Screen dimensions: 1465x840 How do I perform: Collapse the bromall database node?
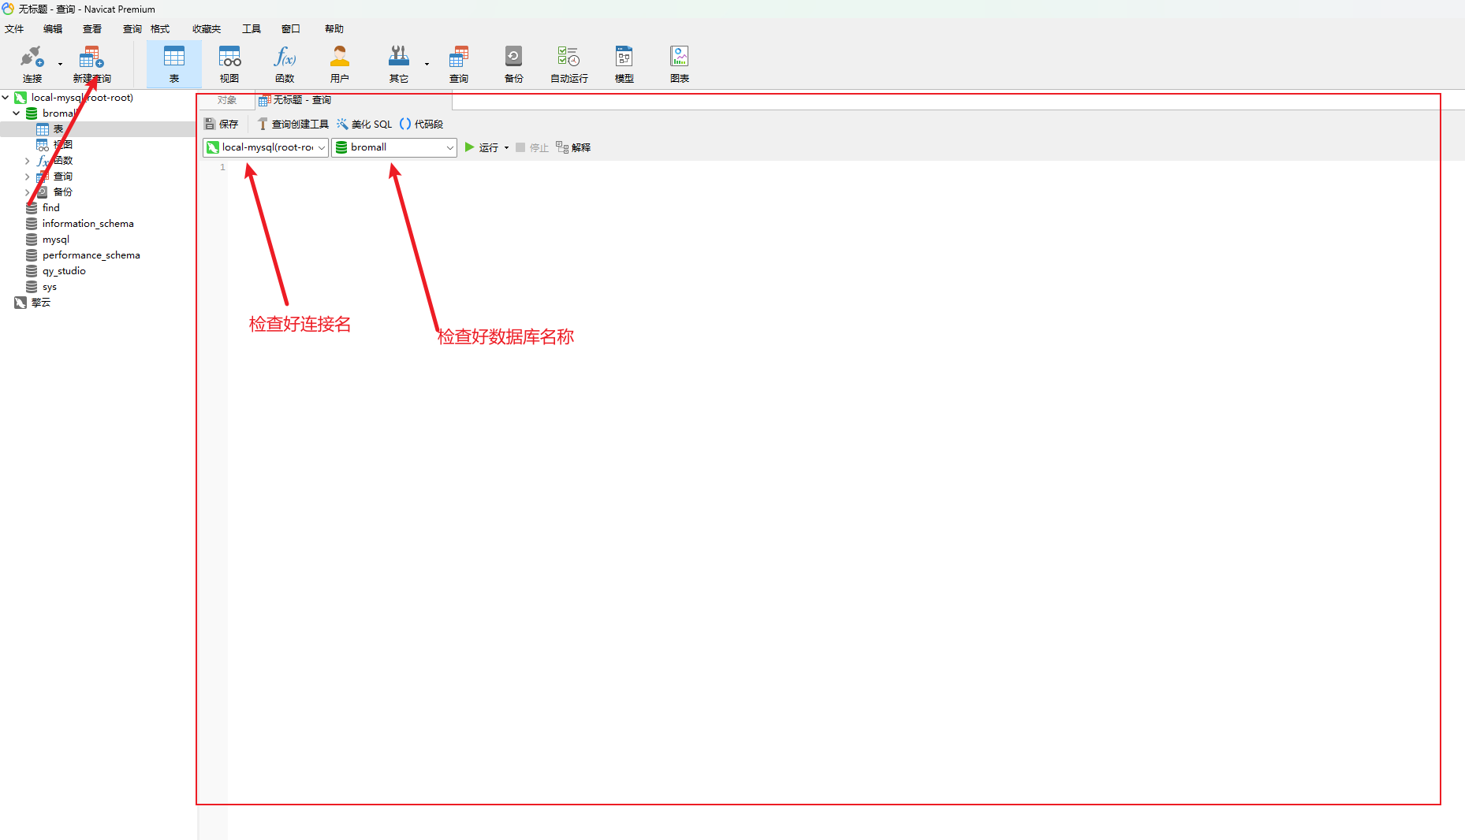[x=17, y=113]
